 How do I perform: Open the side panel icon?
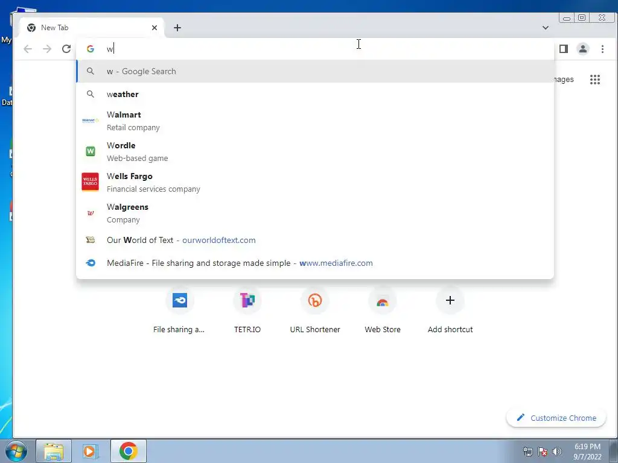coord(564,49)
